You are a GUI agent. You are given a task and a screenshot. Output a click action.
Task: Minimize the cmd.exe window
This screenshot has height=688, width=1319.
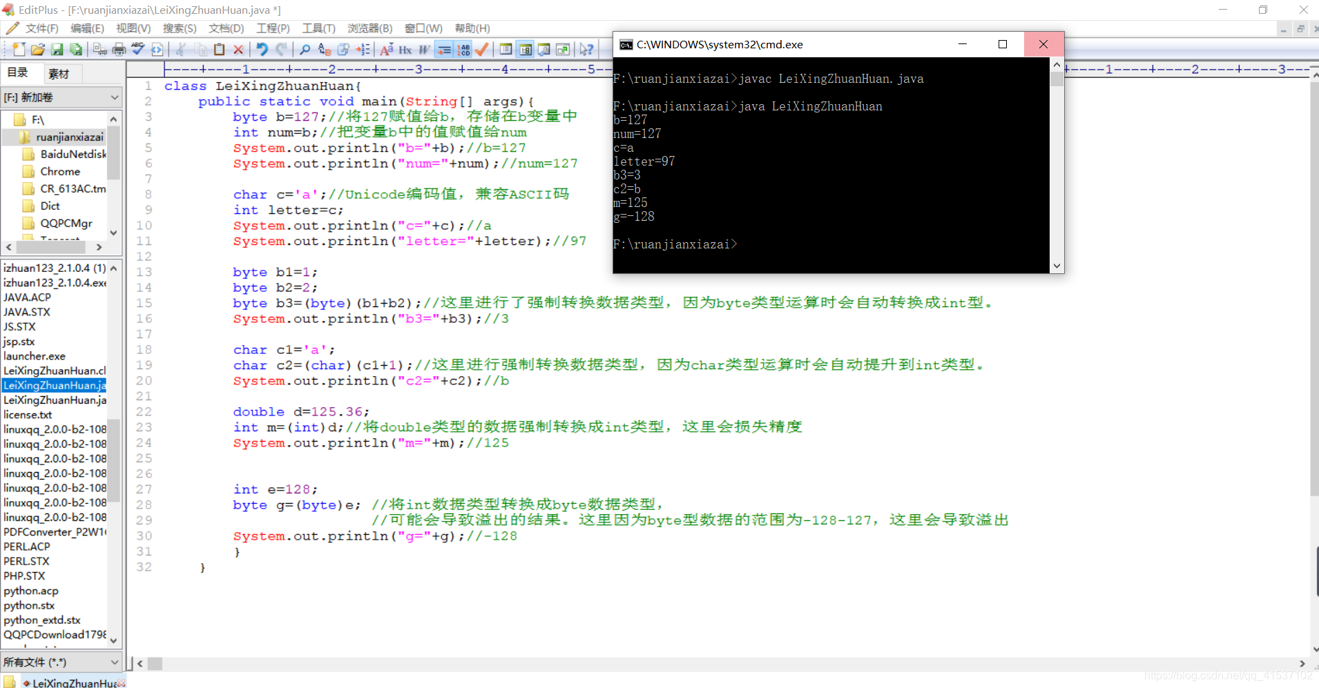[x=962, y=44]
